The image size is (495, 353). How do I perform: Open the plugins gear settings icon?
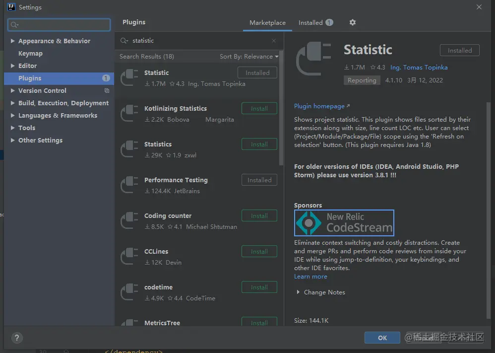click(352, 22)
